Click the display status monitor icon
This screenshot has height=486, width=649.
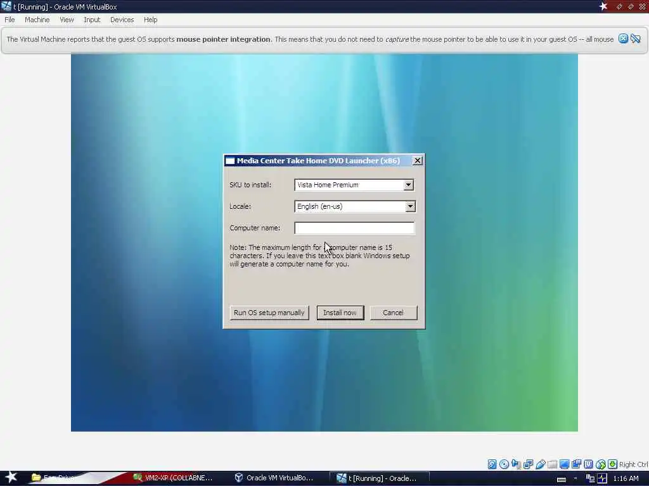point(564,464)
